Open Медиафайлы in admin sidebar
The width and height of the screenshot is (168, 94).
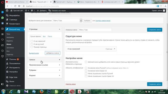(x=14, y=15)
